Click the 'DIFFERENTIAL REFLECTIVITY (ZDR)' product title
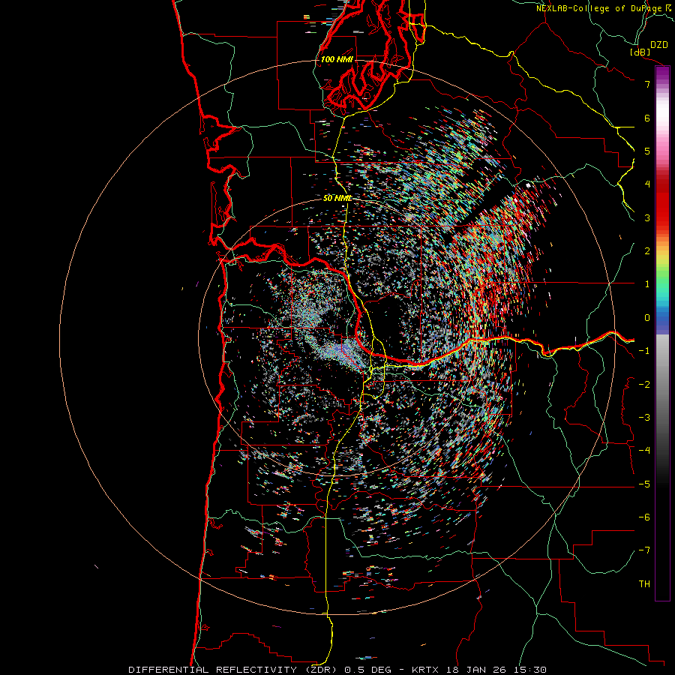 [234, 670]
